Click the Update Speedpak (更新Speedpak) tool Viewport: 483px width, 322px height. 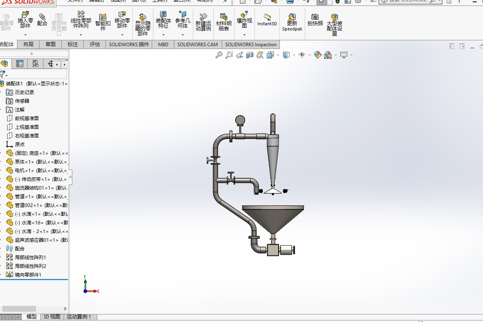click(x=292, y=23)
